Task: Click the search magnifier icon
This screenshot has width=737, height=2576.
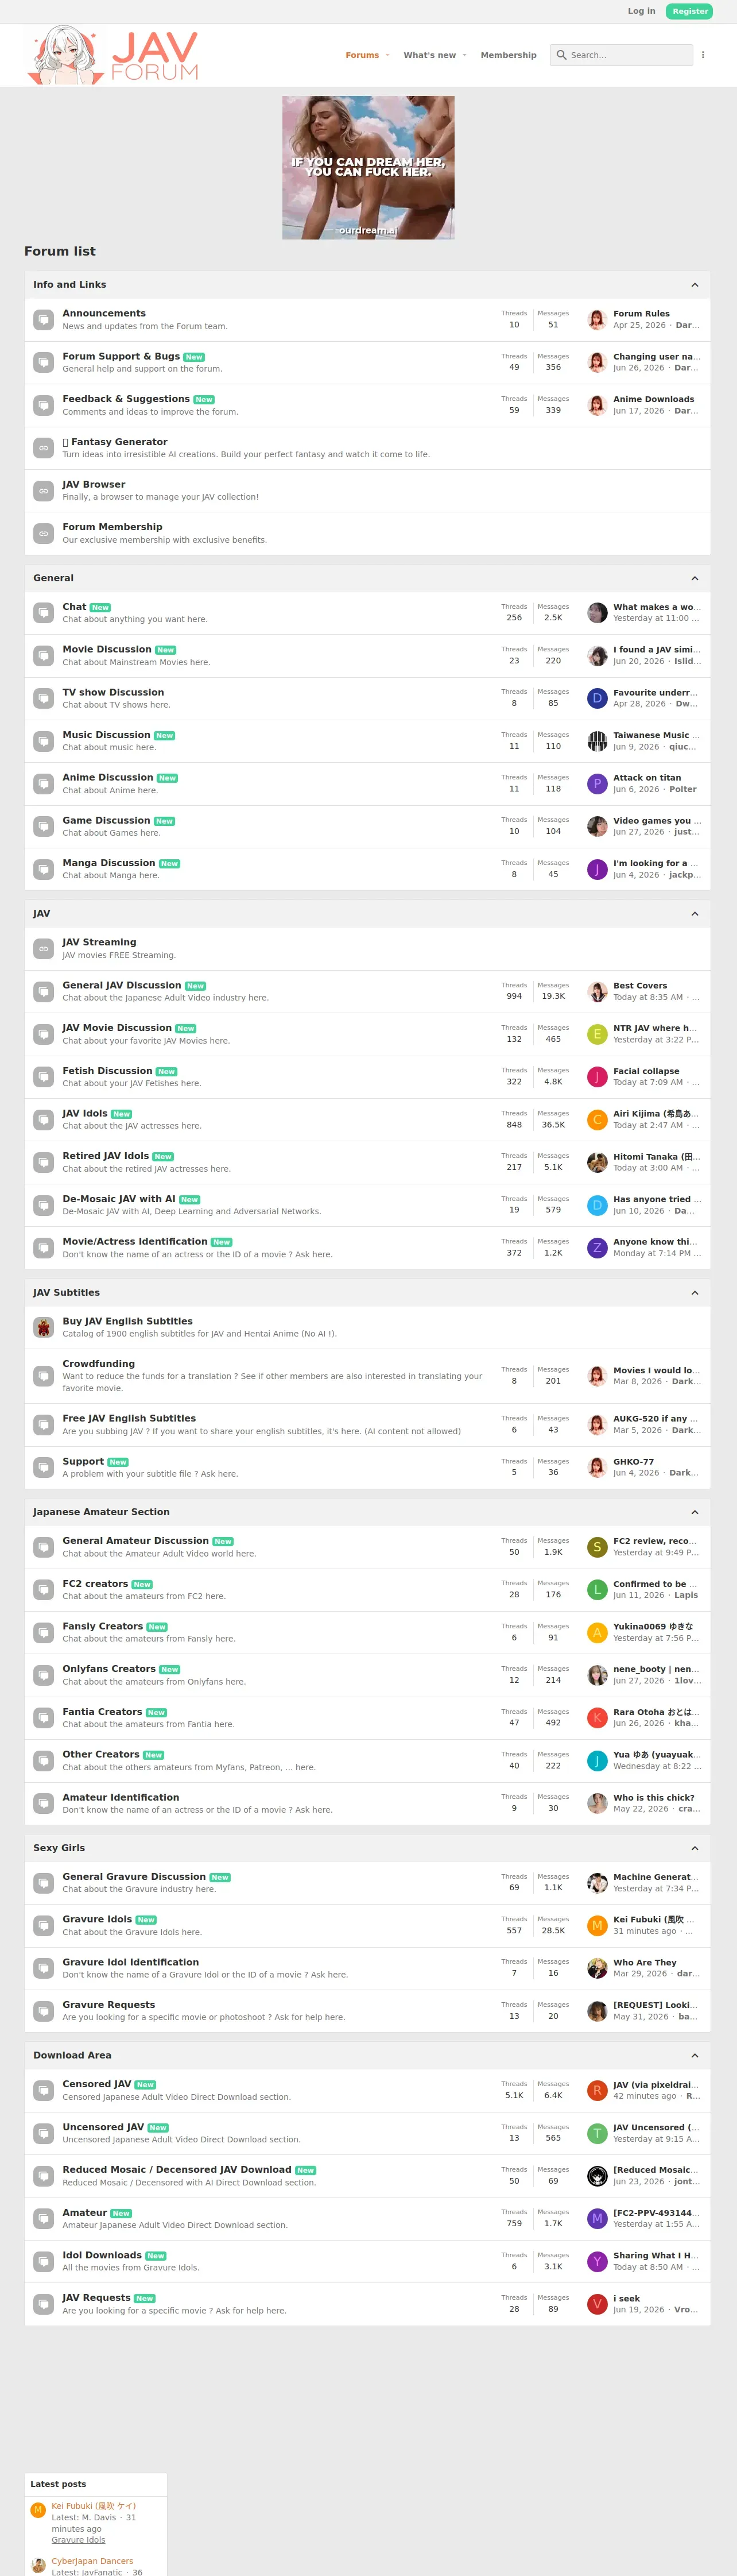Action: 561,55
